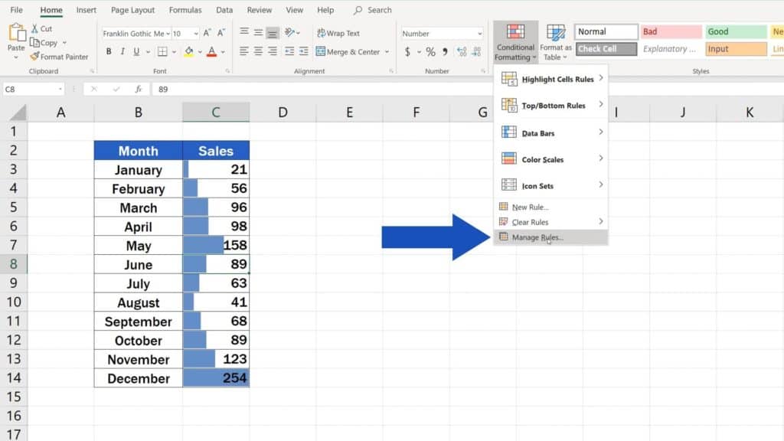Select the December sales cell containing 254
This screenshot has height=441, width=784.
[x=216, y=378]
